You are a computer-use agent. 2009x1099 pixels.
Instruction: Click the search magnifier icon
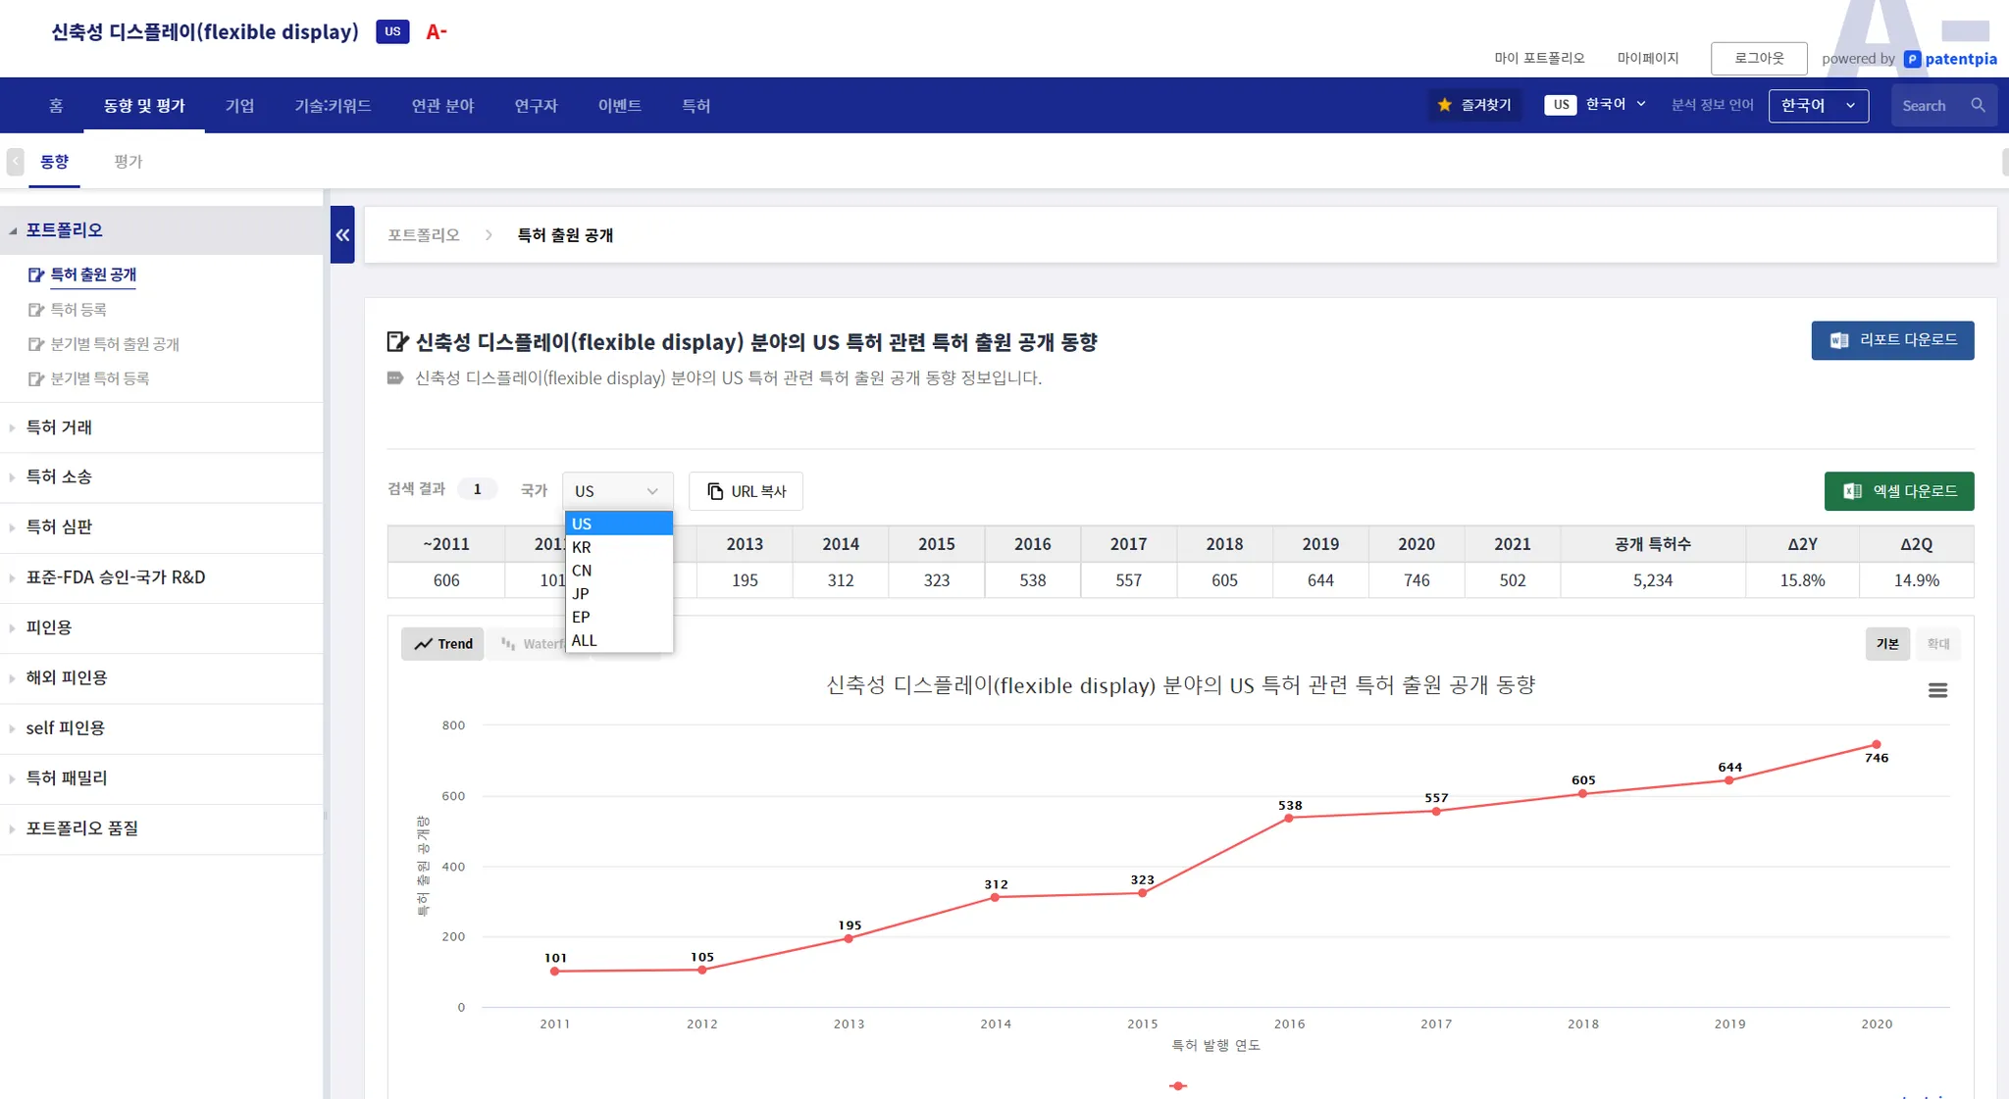[x=1978, y=105]
